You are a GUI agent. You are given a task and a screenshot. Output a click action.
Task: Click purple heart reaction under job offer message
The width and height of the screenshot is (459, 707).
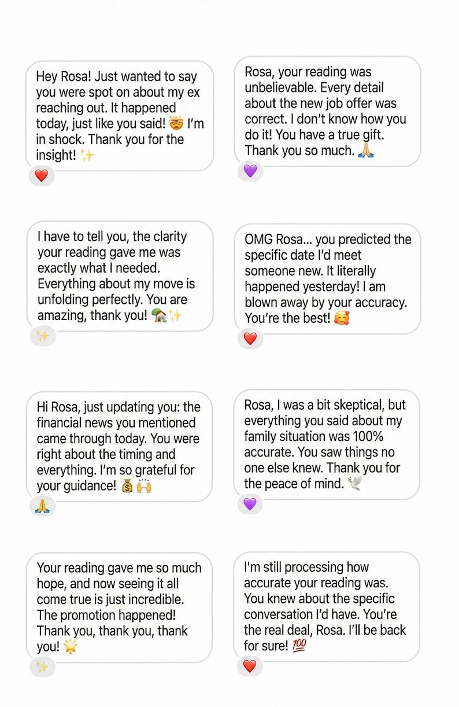(x=250, y=171)
